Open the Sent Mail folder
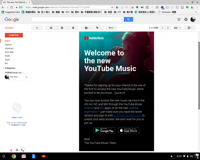The width and height of the screenshot is (200, 160). pos(9,52)
